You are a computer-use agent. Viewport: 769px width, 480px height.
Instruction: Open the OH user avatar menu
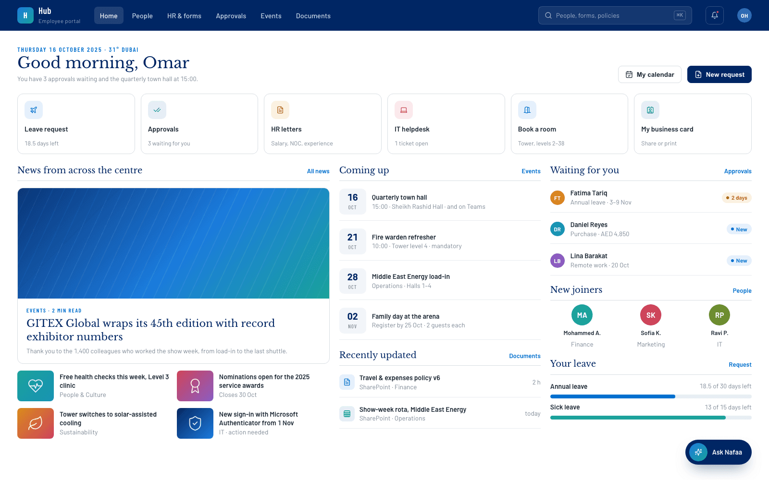pyautogui.click(x=744, y=15)
